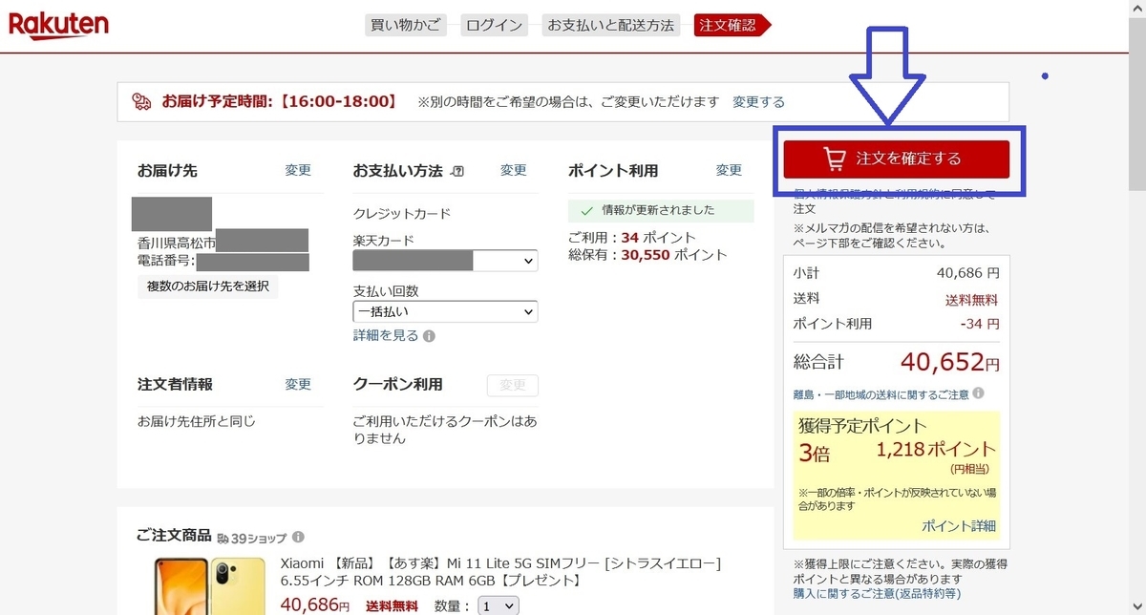This screenshot has height=615, width=1146.
Task: Click the payment method help icon
Action: coord(456,171)
